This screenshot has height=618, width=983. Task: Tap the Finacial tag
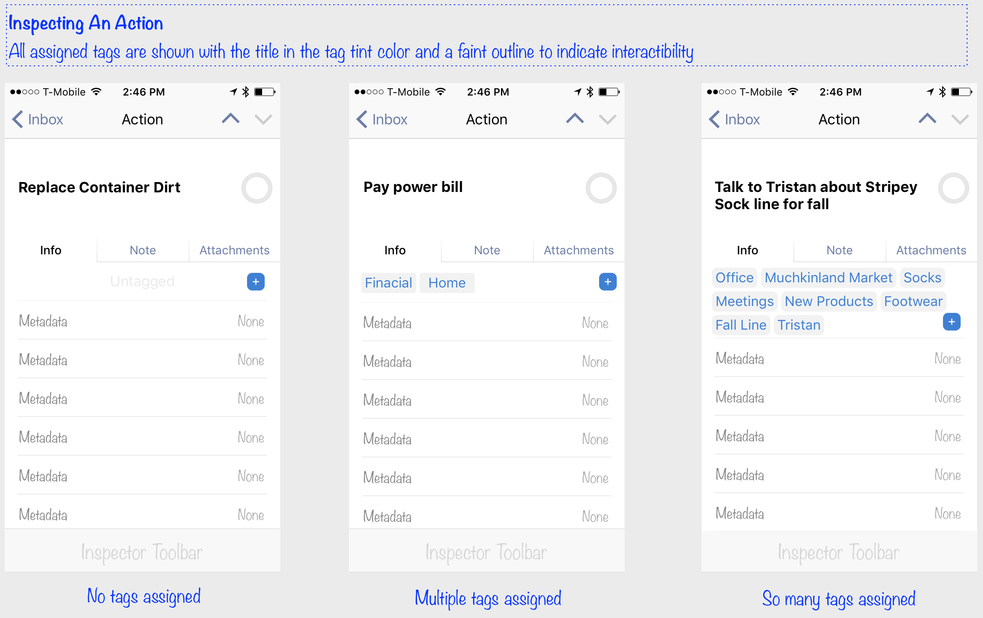[389, 283]
